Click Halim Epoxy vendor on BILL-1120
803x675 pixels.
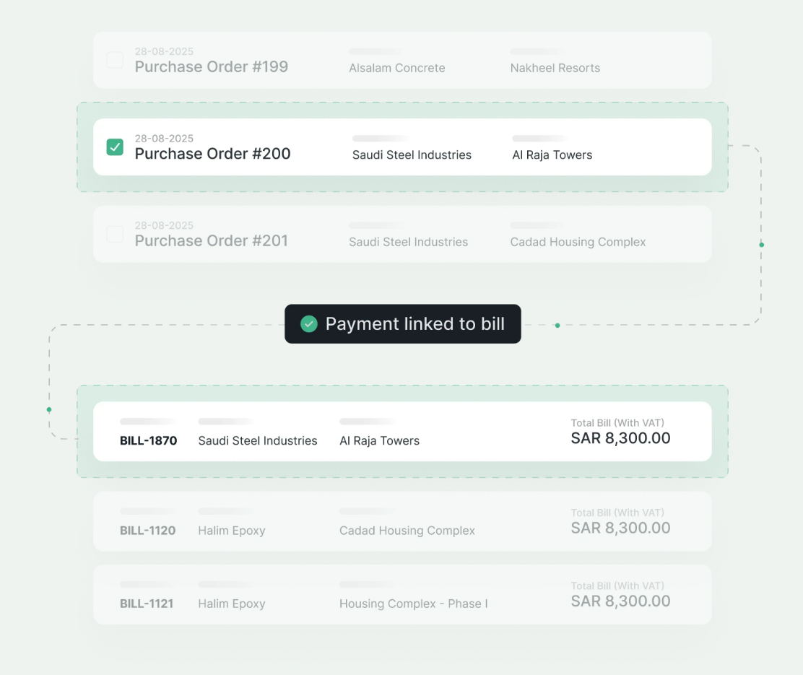(x=232, y=531)
